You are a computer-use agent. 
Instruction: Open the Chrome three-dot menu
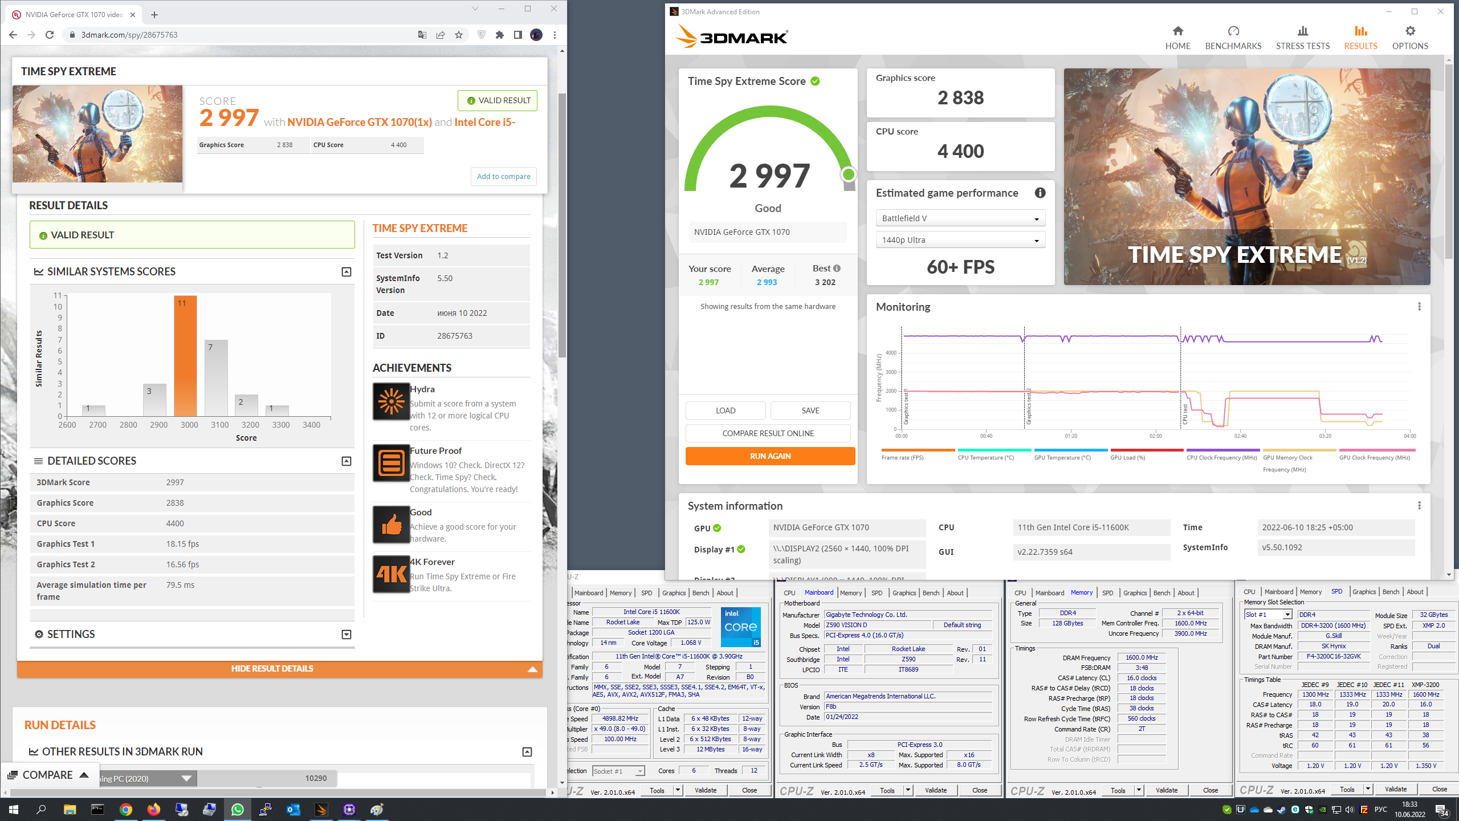(x=555, y=35)
